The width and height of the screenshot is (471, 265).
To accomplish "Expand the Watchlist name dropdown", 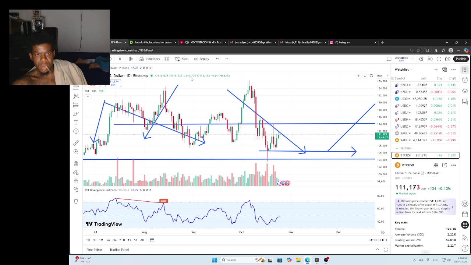I will click(x=411, y=70).
